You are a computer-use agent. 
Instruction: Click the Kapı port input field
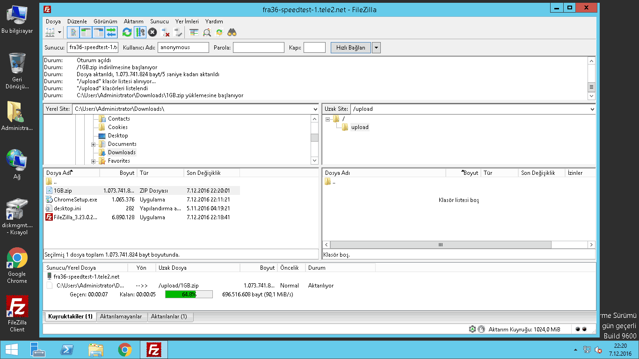point(314,47)
